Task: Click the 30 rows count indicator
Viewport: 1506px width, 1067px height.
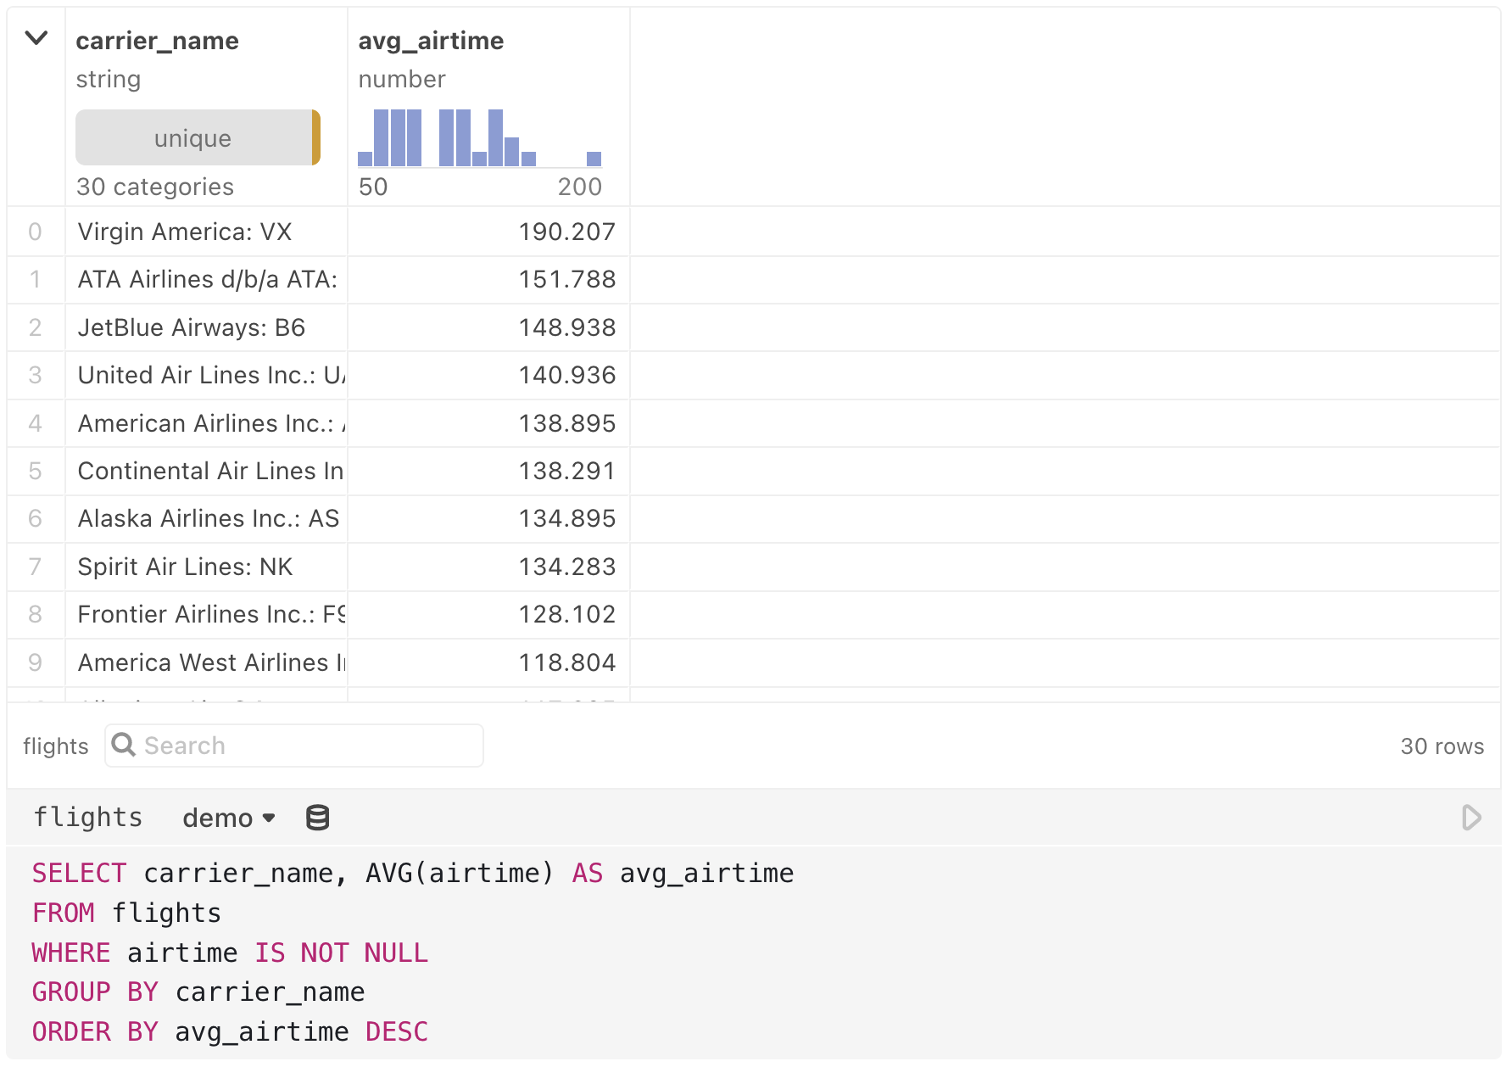Action: (1442, 746)
